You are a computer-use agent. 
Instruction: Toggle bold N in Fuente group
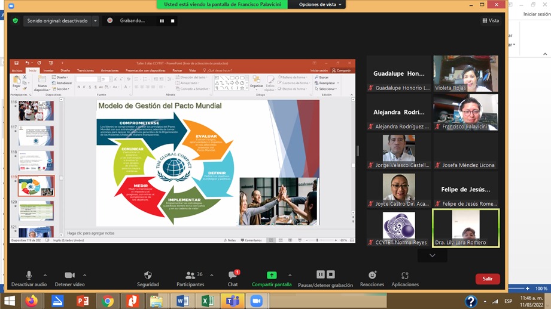click(x=78, y=87)
